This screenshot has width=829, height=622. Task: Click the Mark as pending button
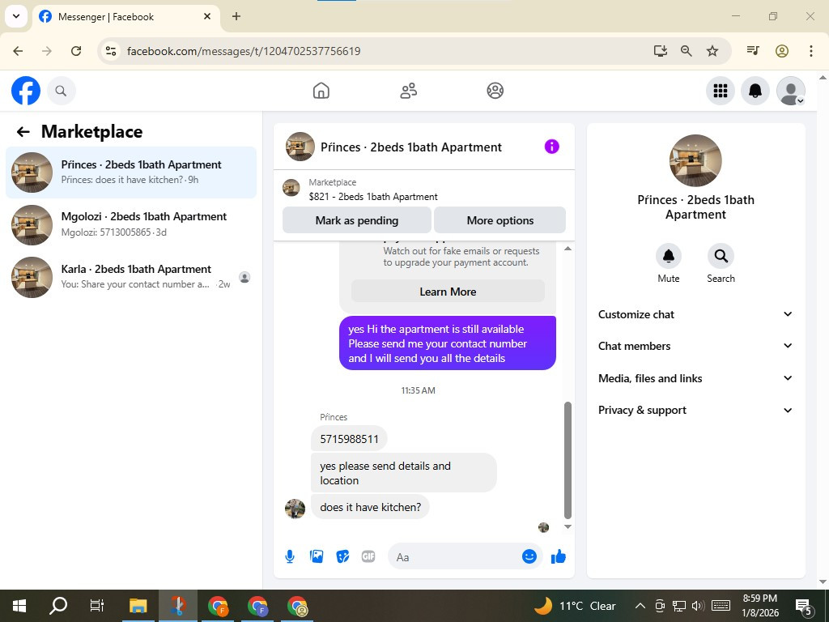click(x=357, y=220)
